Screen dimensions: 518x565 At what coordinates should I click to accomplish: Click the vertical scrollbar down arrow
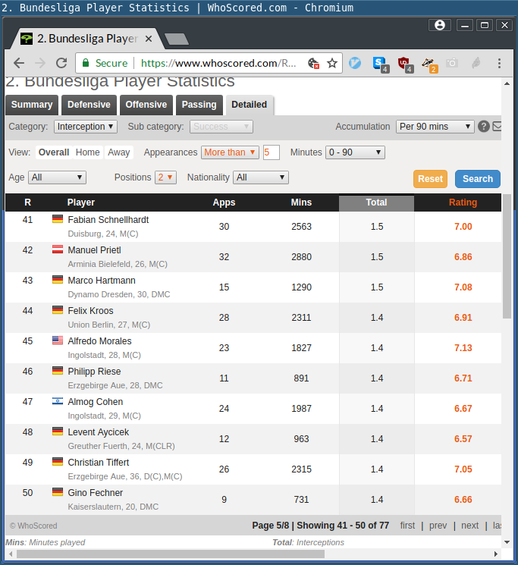pyautogui.click(x=507, y=542)
